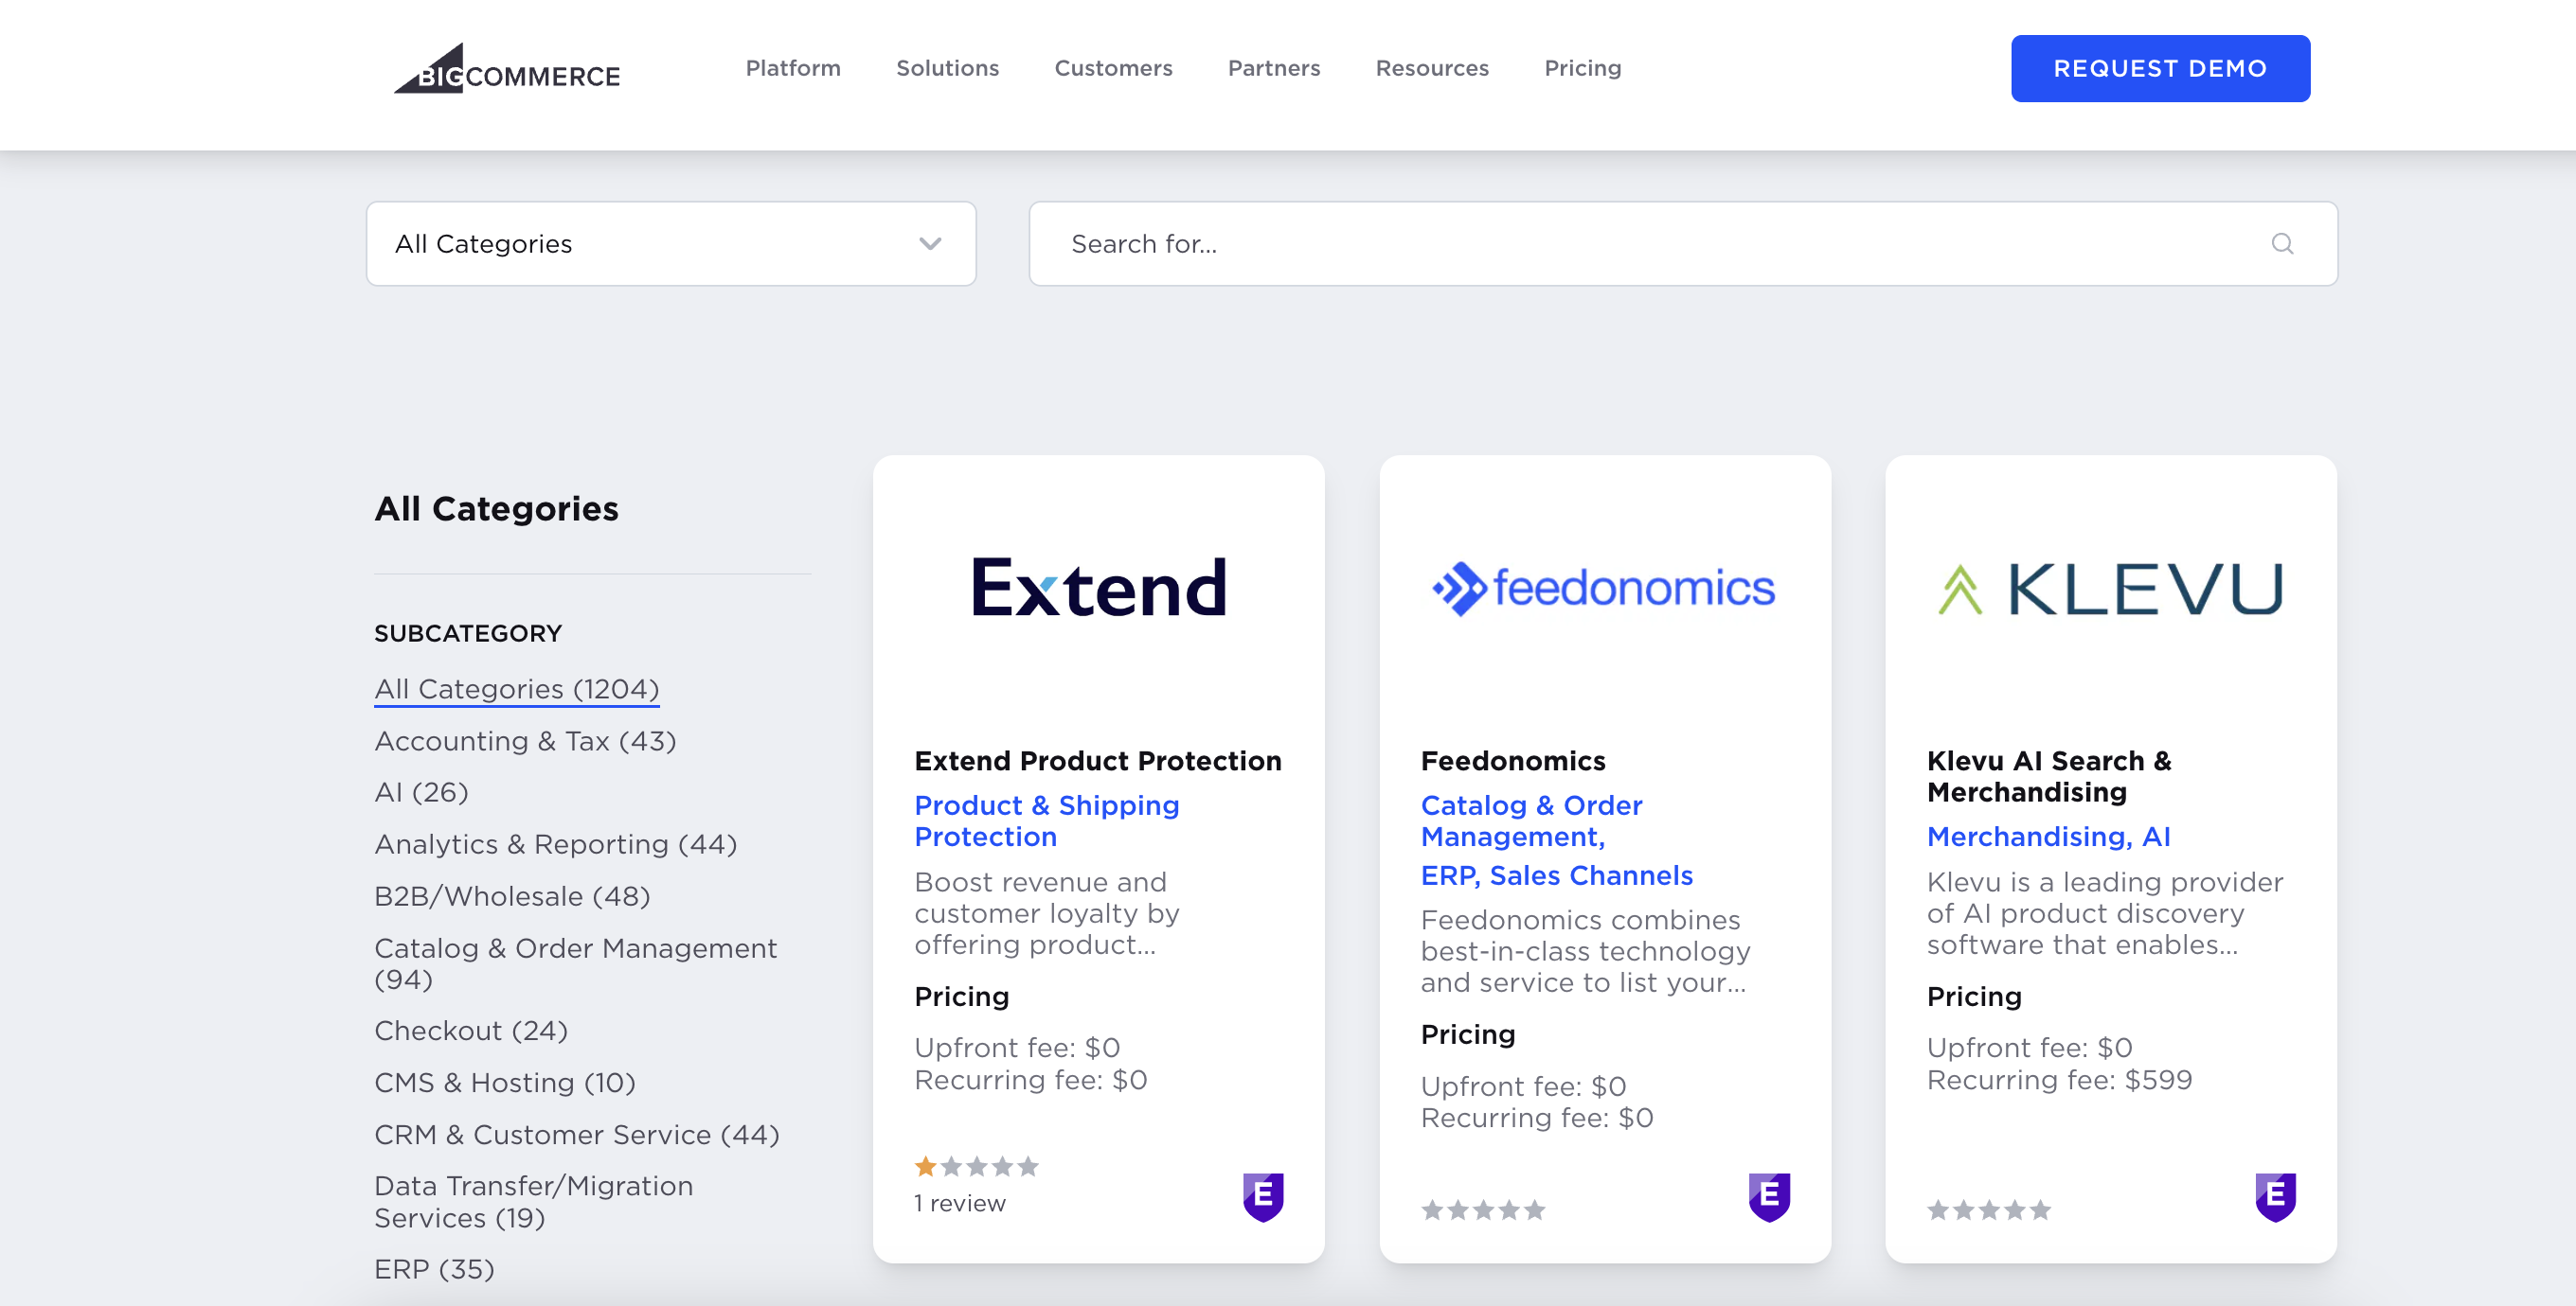Go to the Pricing page
Screen dimensions: 2576x1306
pyautogui.click(x=1582, y=68)
